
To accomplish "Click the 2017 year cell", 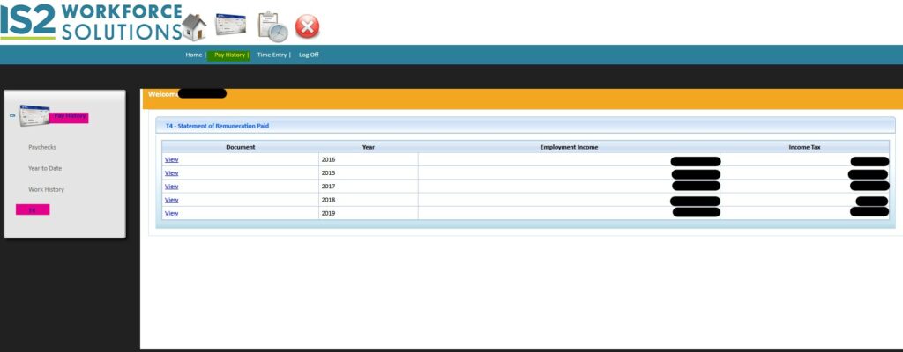I will 369,187.
